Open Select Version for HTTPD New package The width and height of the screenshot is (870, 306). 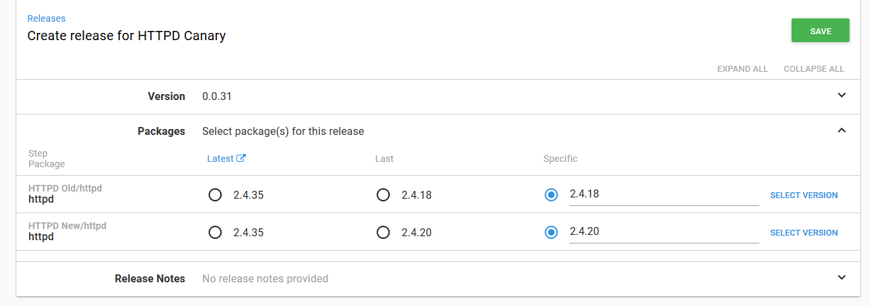(804, 233)
